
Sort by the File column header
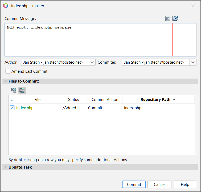pyautogui.click(x=37, y=100)
